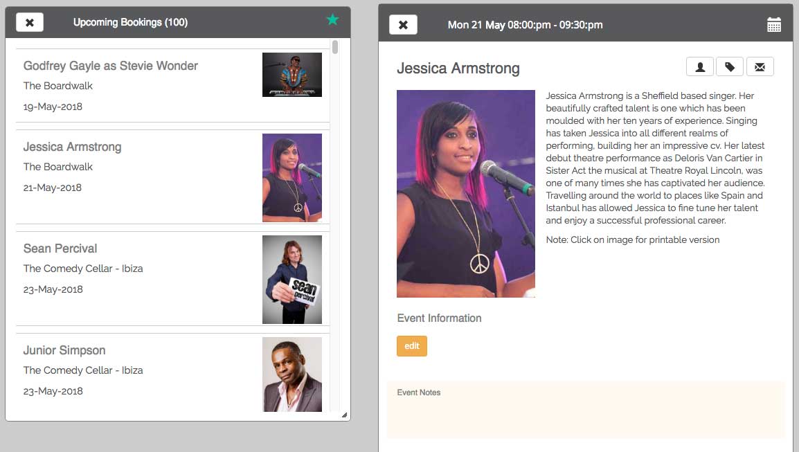
Task: Click the orange edit button
Action: (412, 346)
